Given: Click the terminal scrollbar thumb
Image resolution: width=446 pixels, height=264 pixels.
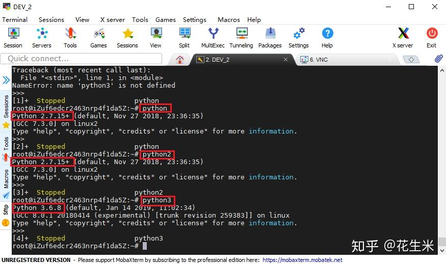Looking at the screenshot, I should point(442,242).
